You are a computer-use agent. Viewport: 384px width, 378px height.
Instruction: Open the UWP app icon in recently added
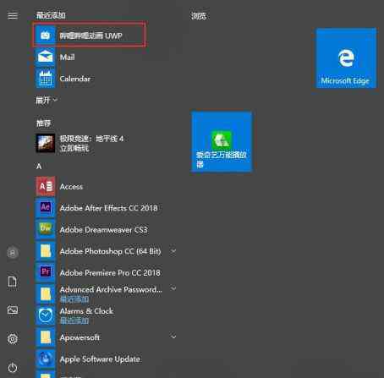(45, 36)
